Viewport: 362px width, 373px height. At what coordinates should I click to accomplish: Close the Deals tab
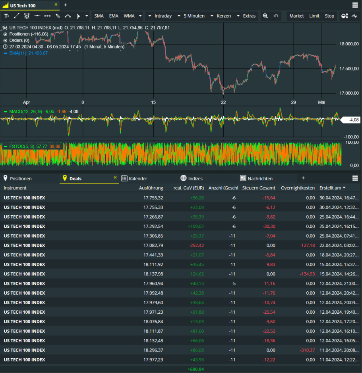(x=115, y=178)
